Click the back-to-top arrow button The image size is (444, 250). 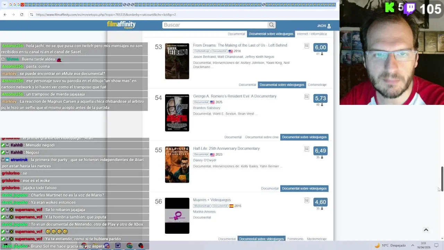pos(426,230)
